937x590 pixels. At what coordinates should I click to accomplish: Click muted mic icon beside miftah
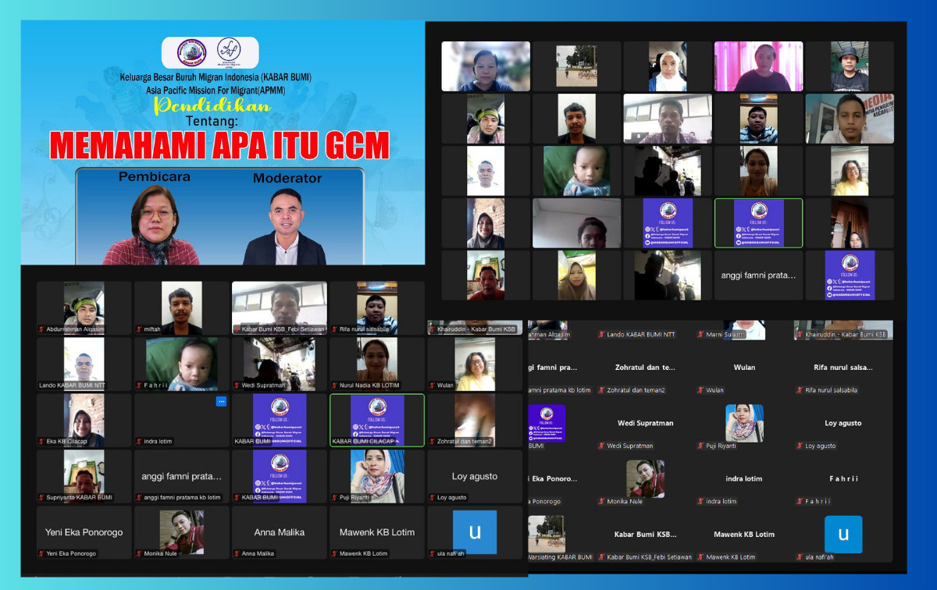[x=139, y=329]
